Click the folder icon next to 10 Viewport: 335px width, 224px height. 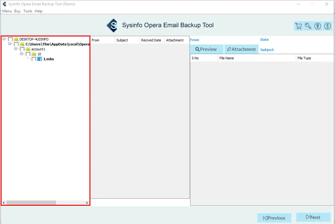34,54
